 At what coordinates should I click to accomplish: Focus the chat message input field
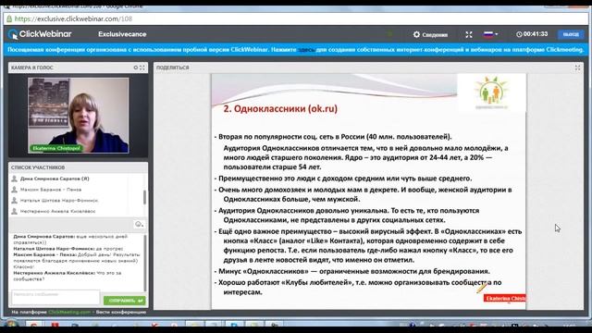[55, 297]
